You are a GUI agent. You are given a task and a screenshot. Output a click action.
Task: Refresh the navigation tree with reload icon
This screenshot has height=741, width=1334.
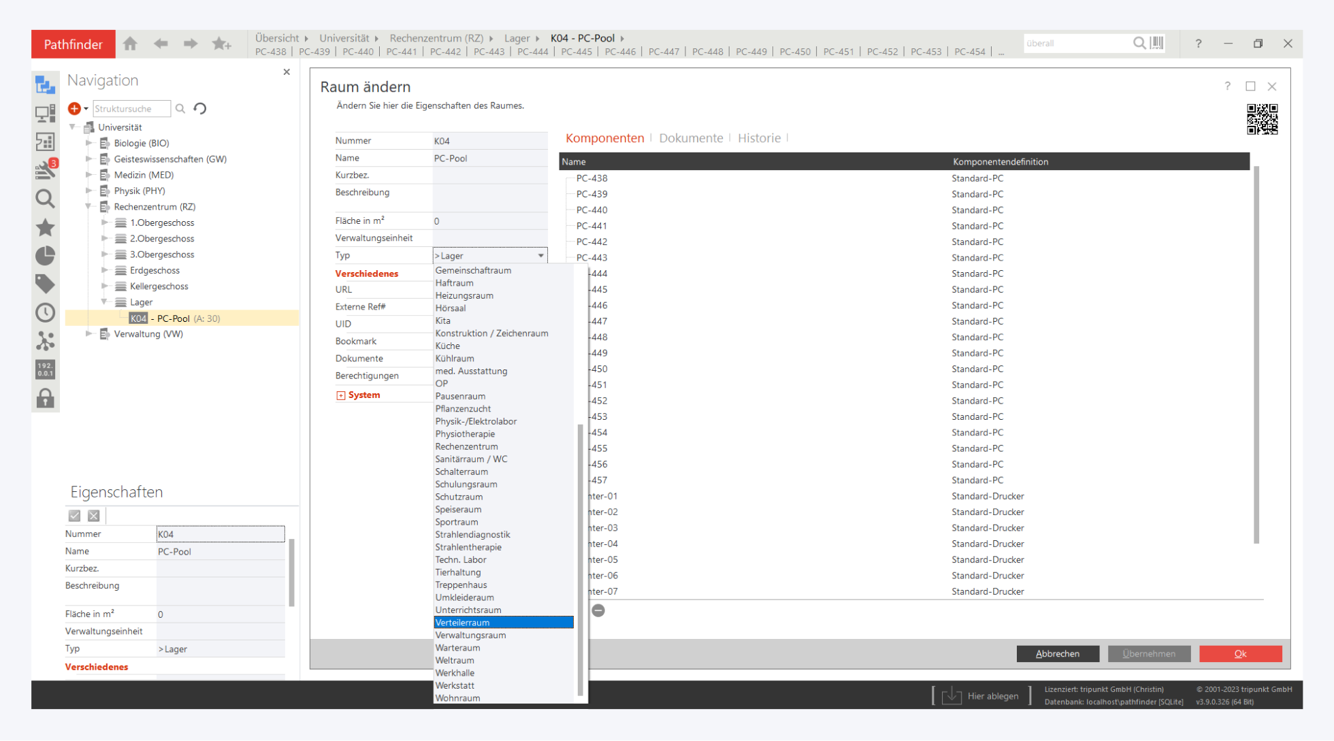point(200,109)
